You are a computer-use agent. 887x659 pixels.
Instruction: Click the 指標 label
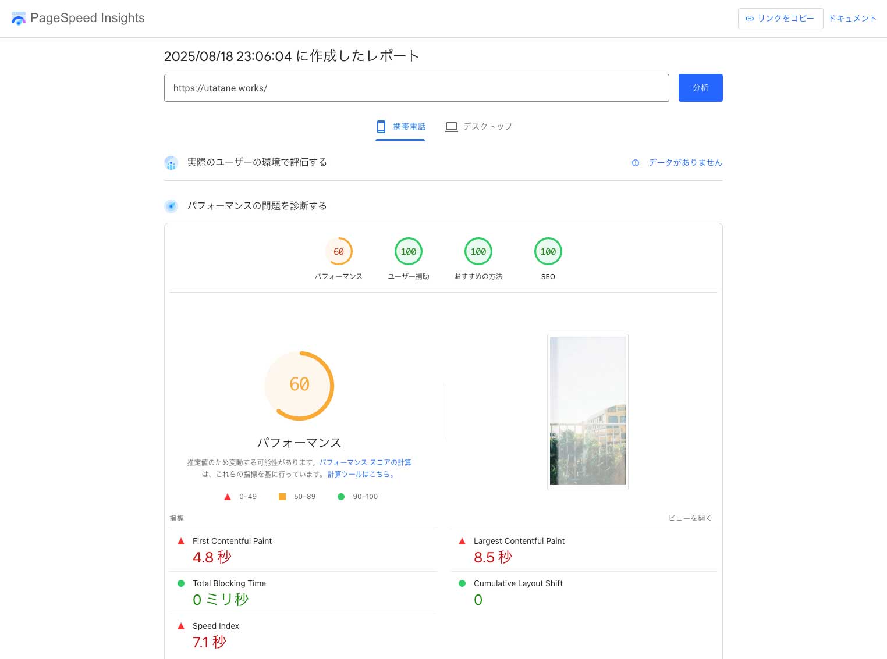[x=176, y=518]
